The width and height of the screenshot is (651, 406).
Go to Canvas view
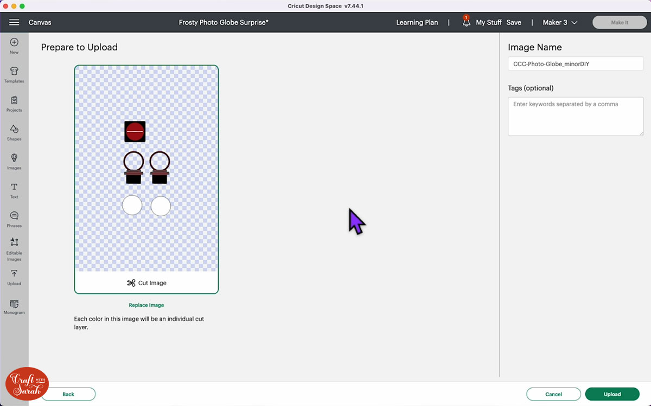[x=40, y=22]
